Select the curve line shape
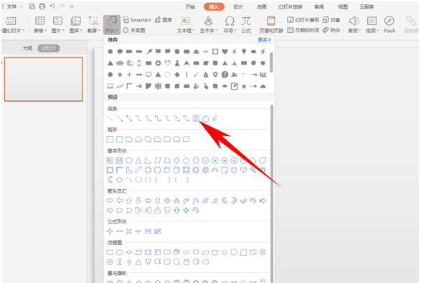The image size is (421, 283). click(x=196, y=118)
